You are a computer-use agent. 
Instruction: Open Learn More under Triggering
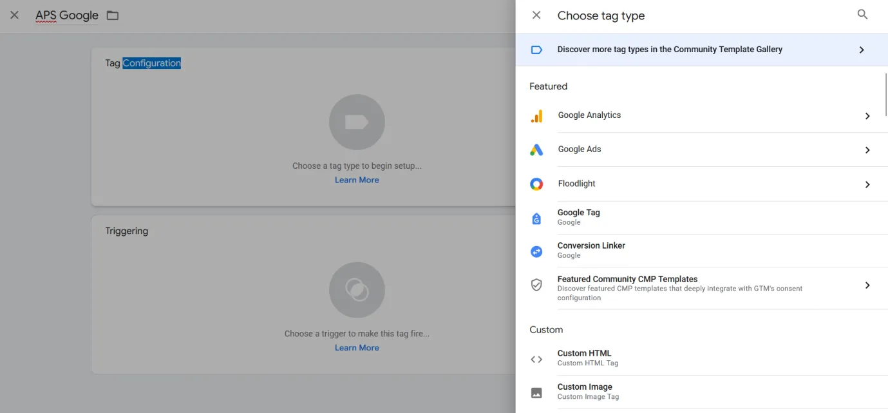(x=357, y=347)
